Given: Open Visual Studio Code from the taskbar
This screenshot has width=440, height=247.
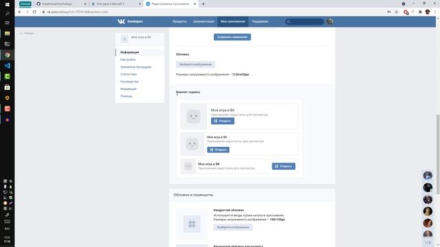Looking at the screenshot, I should (x=8, y=66).
